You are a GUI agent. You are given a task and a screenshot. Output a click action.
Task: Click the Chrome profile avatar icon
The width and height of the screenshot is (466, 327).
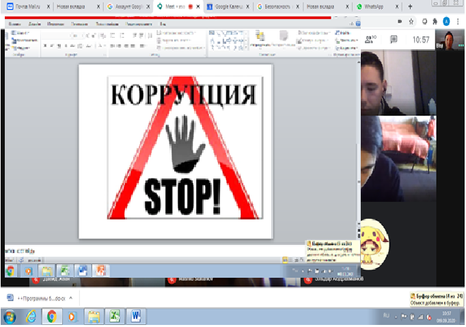446,21
